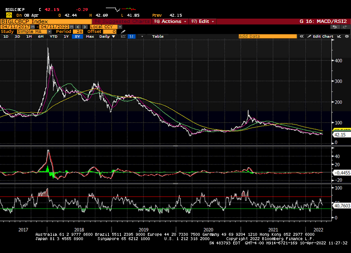Open the Actions dropdown menu
Image resolution: width=351 pixels, height=253 pixels.
point(171,21)
